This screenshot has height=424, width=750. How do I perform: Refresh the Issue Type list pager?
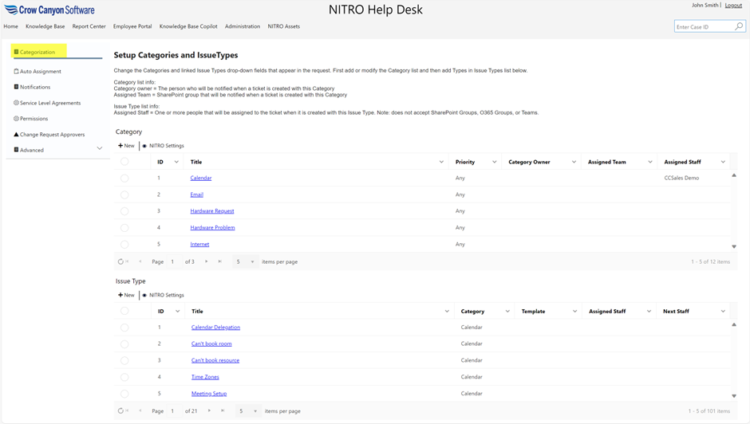(120, 411)
